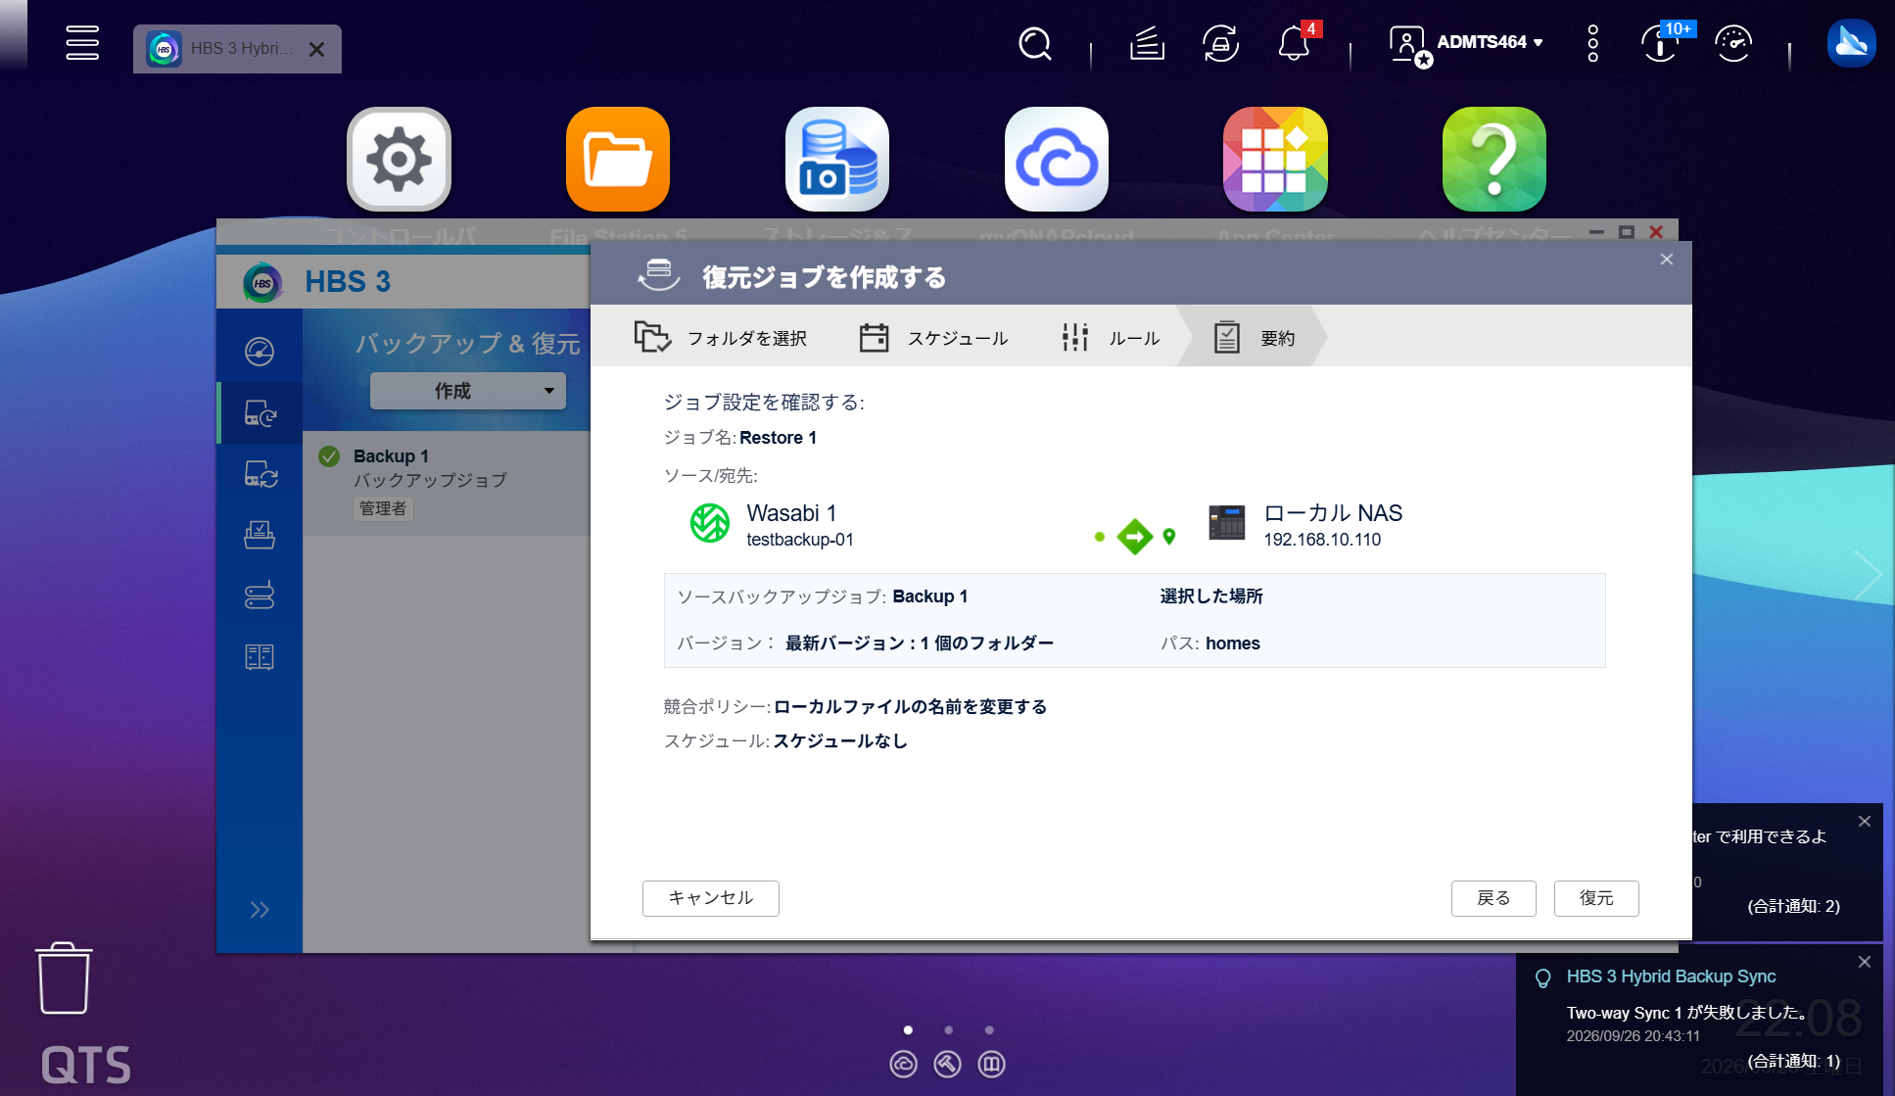Open the 作成 create dropdown
This screenshot has height=1096, width=1895.
468,391
